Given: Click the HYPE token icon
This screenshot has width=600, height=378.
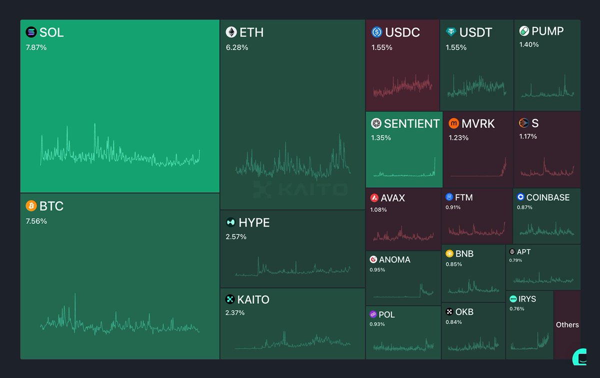Looking at the screenshot, I should tap(230, 222).
